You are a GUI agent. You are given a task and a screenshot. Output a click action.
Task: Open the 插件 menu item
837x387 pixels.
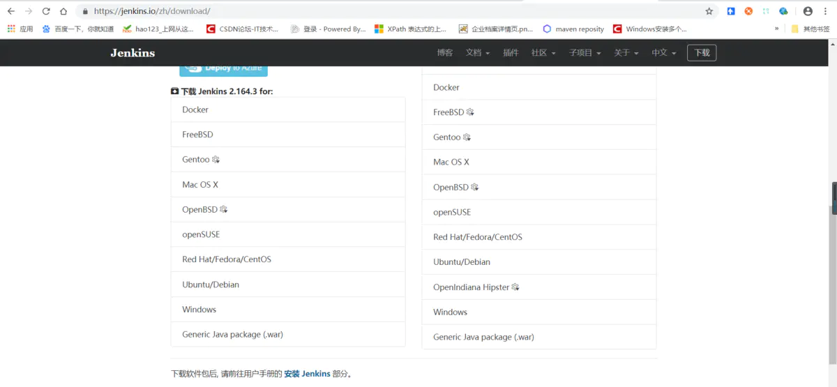pyautogui.click(x=511, y=53)
